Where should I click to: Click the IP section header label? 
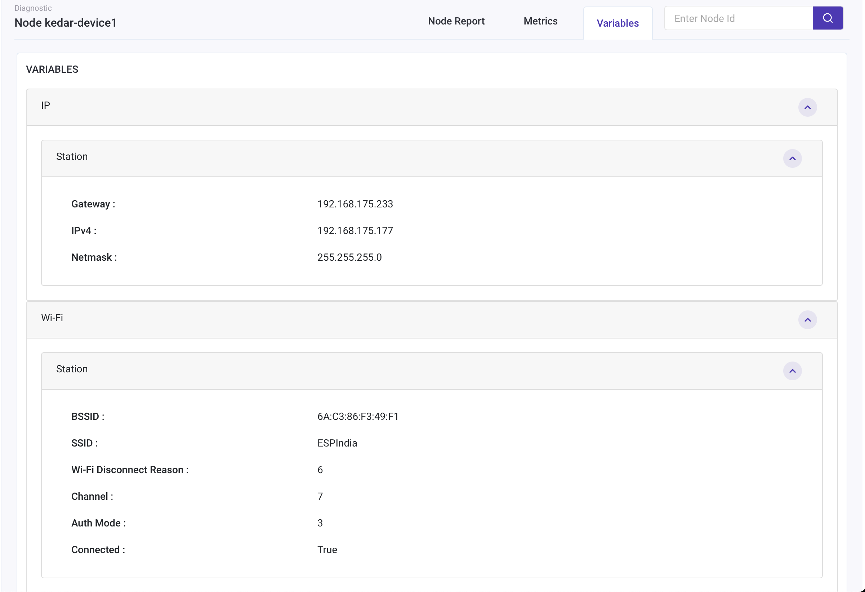(x=45, y=106)
